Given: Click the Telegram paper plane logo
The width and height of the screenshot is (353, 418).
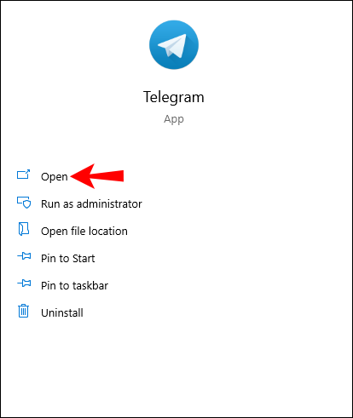Looking at the screenshot, I should tap(174, 45).
